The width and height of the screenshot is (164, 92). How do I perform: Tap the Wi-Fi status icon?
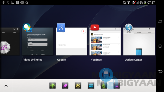[129, 2]
